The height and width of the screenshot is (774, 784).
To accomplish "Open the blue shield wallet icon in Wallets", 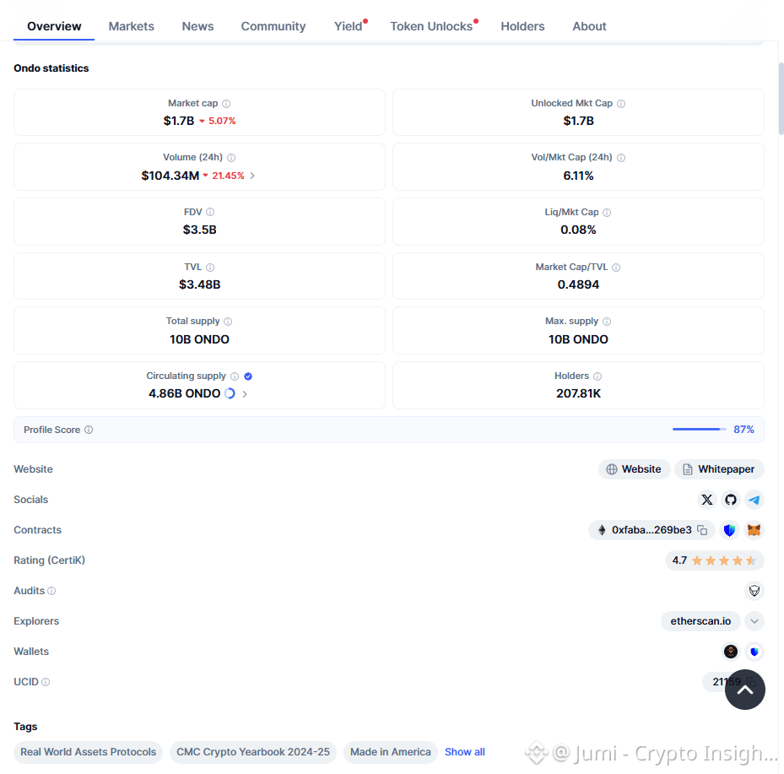I will [754, 651].
